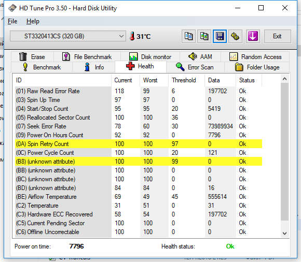Screen dimensions: 301x262
Task: Select the (C6) Offline Uncorrectable row
Action: (x=139, y=232)
